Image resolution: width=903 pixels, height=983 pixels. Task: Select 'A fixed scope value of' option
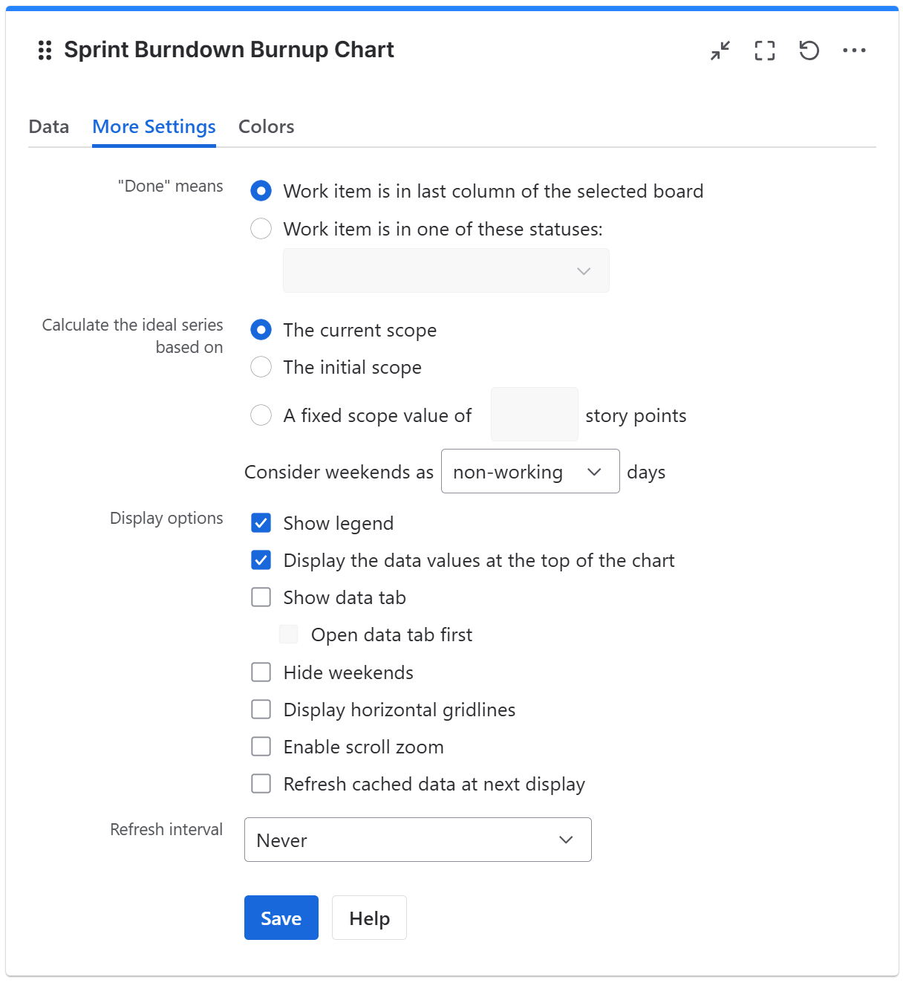(x=261, y=415)
